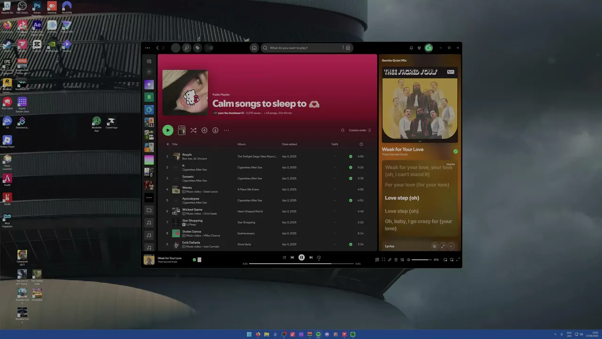The height and width of the screenshot is (339, 602).
Task: Toggle saved checkmark in bottom player bar
Action: click(194, 259)
